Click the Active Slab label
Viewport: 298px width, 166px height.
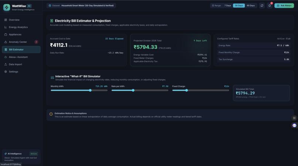click(284, 39)
